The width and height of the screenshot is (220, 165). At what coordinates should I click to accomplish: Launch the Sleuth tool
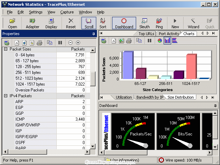pos(144,23)
